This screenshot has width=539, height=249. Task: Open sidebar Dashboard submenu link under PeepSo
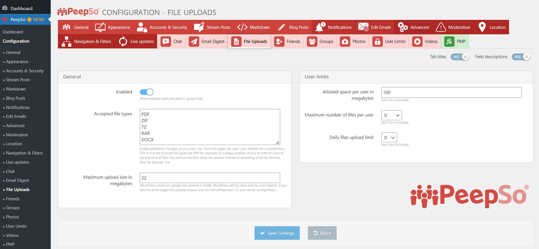point(13,32)
